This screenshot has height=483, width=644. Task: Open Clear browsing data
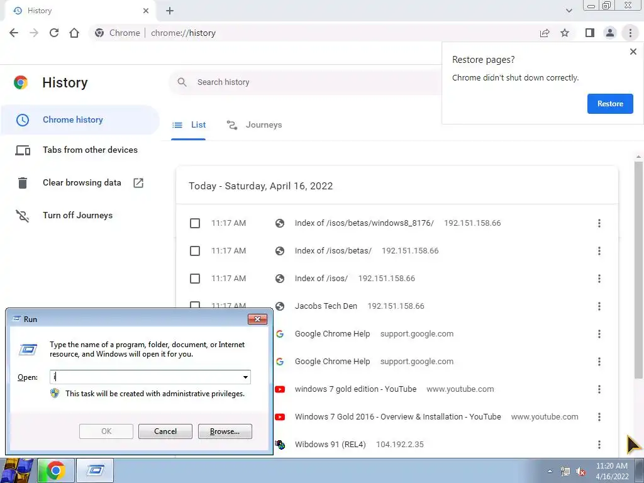click(80, 183)
